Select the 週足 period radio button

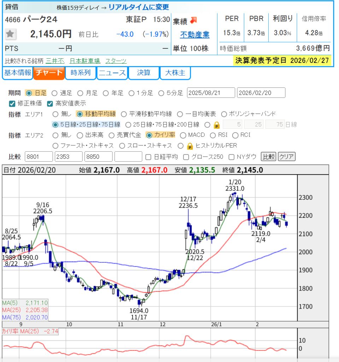tap(54, 93)
